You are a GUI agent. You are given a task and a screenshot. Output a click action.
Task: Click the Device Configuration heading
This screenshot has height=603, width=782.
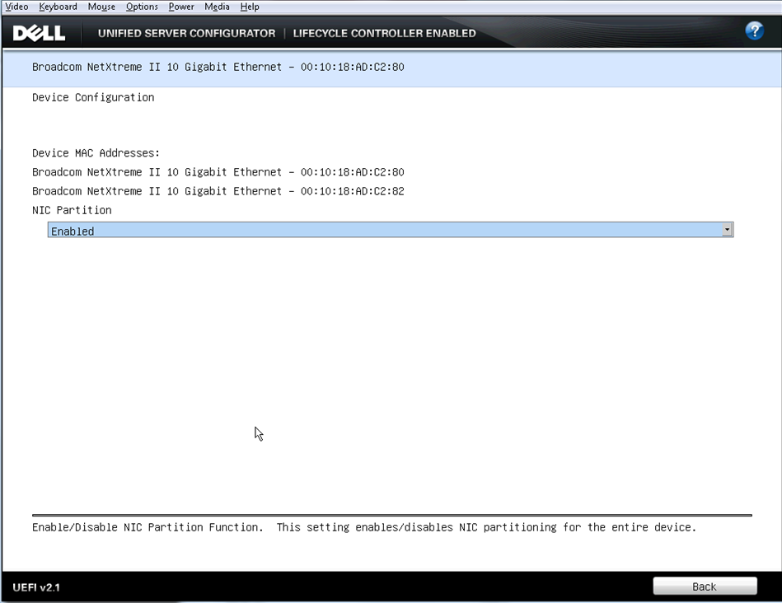pos(93,97)
